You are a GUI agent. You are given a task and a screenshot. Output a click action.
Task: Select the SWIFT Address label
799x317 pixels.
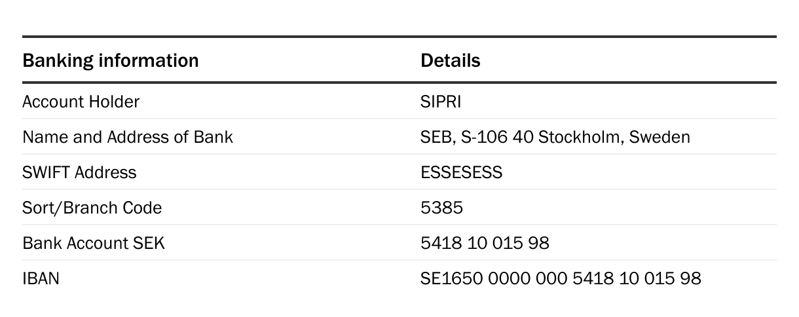pyautogui.click(x=79, y=172)
